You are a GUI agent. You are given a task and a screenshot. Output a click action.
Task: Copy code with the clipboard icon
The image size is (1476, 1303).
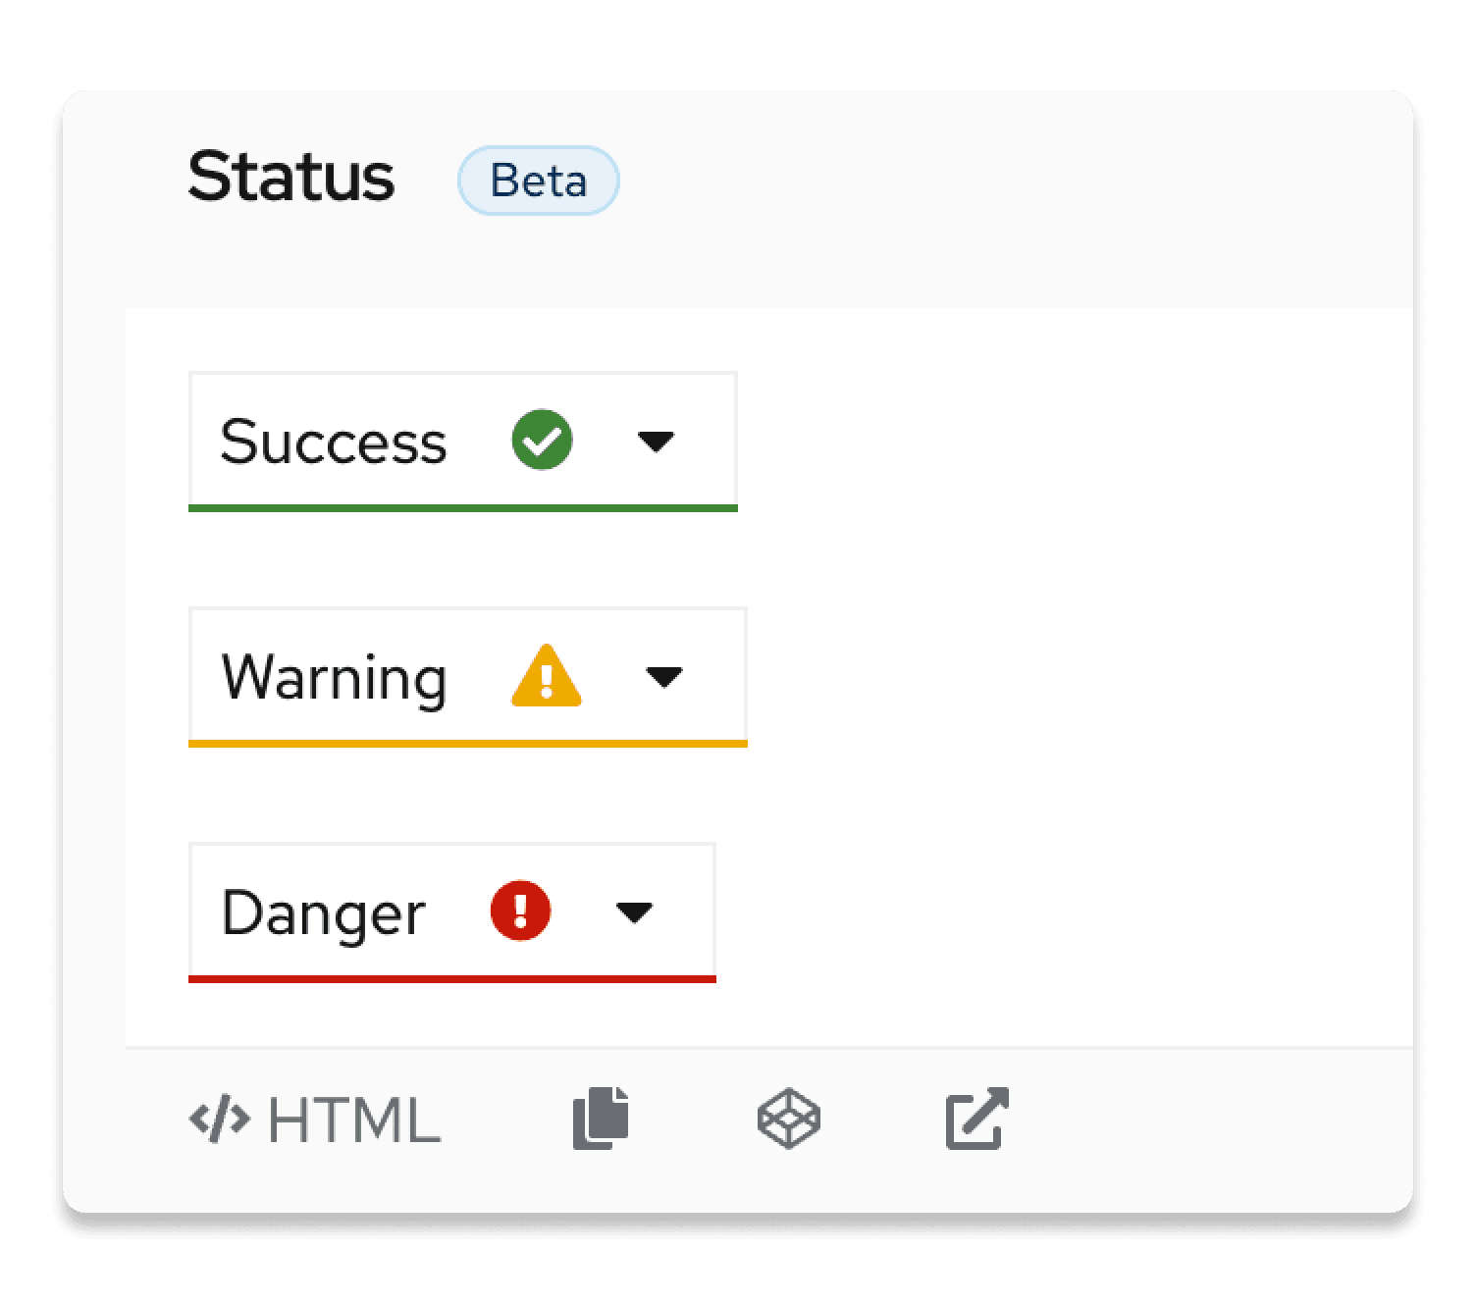tap(601, 1119)
